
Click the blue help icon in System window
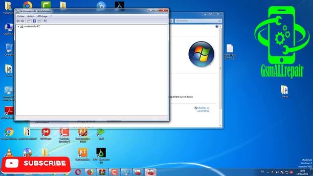click(217, 26)
